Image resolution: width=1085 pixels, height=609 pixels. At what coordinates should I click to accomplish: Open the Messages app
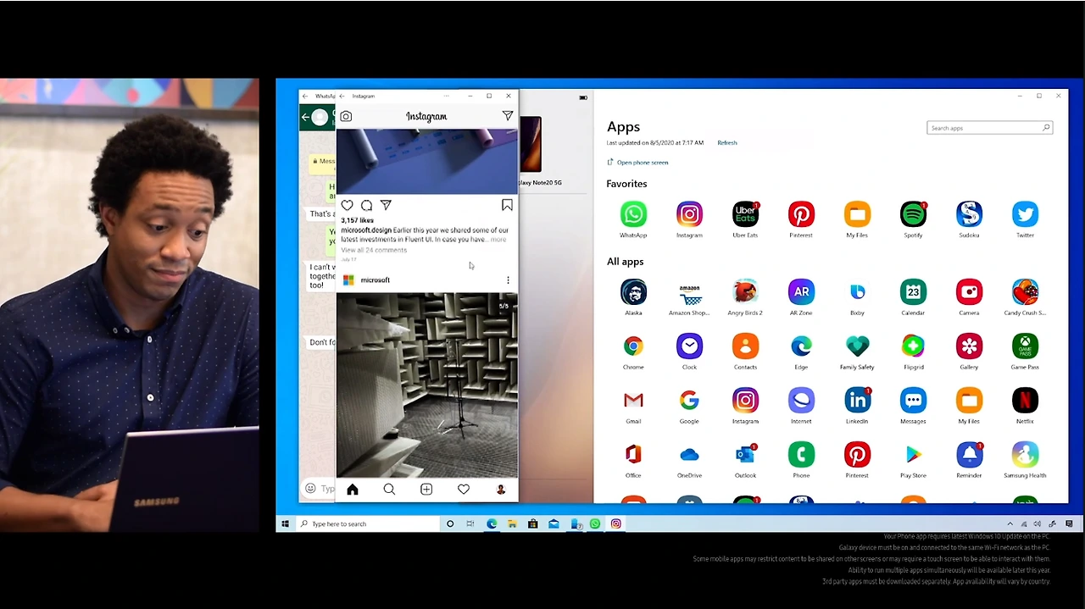pos(913,401)
